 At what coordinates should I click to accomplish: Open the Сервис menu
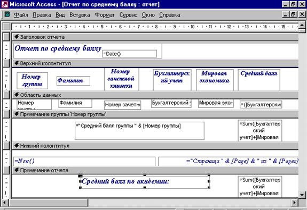pos(128,15)
